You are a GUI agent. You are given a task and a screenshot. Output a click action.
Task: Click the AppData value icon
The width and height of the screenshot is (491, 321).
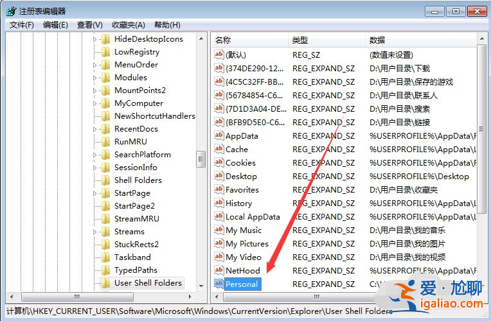point(219,135)
